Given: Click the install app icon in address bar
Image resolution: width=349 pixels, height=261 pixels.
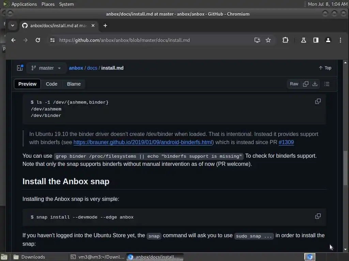Looking at the screenshot, I should 257,40.
